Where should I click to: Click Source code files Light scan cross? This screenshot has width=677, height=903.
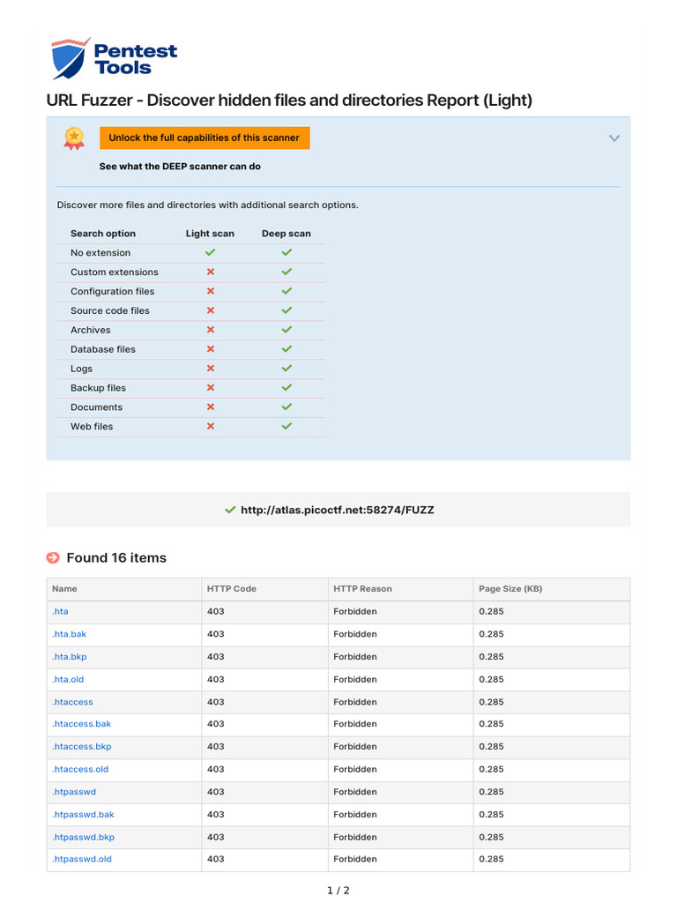click(210, 310)
